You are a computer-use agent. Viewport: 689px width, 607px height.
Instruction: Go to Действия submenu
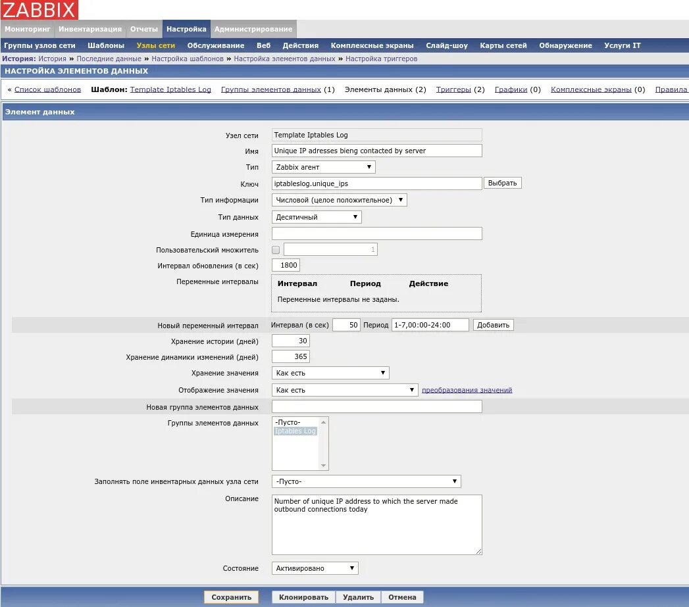(301, 45)
